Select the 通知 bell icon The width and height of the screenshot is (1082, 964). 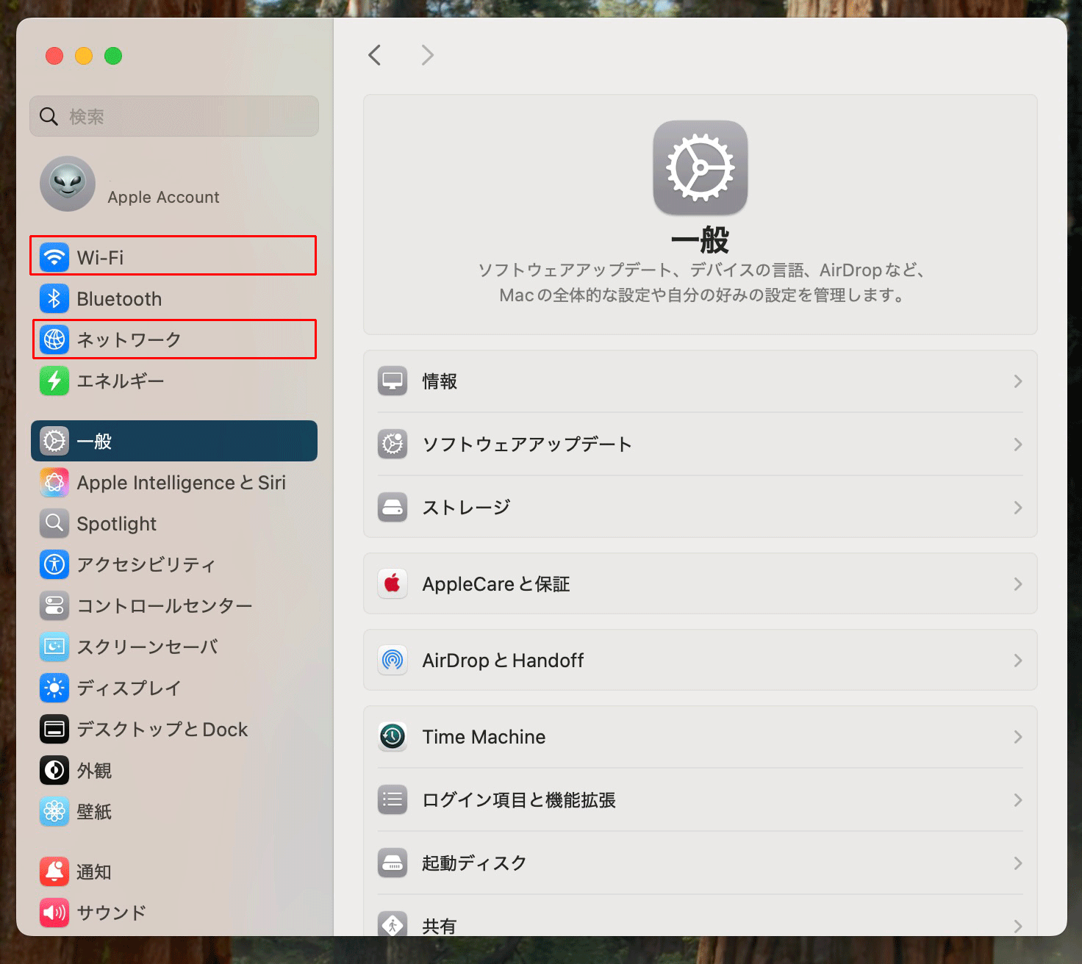[x=54, y=871]
